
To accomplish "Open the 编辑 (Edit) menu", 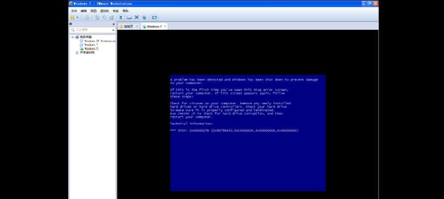I will pyautogui.click(x=84, y=11).
